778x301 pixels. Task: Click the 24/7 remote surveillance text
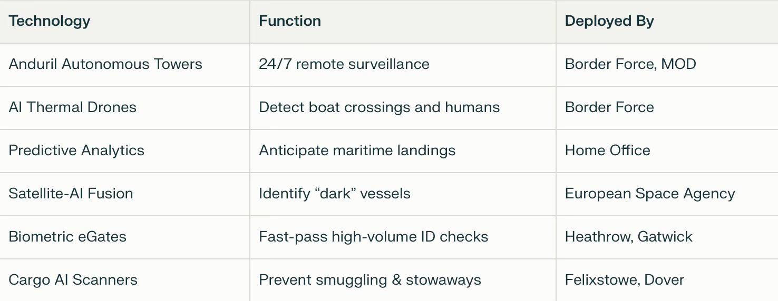(344, 64)
